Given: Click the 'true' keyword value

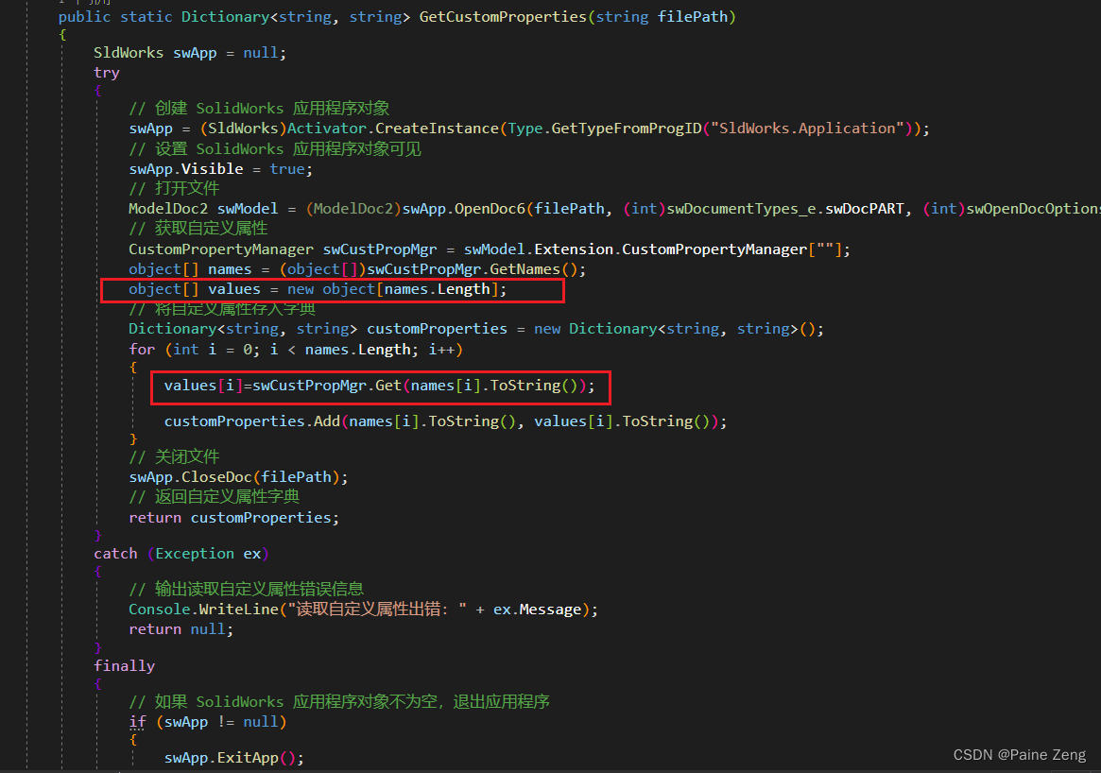Looking at the screenshot, I should pos(287,169).
